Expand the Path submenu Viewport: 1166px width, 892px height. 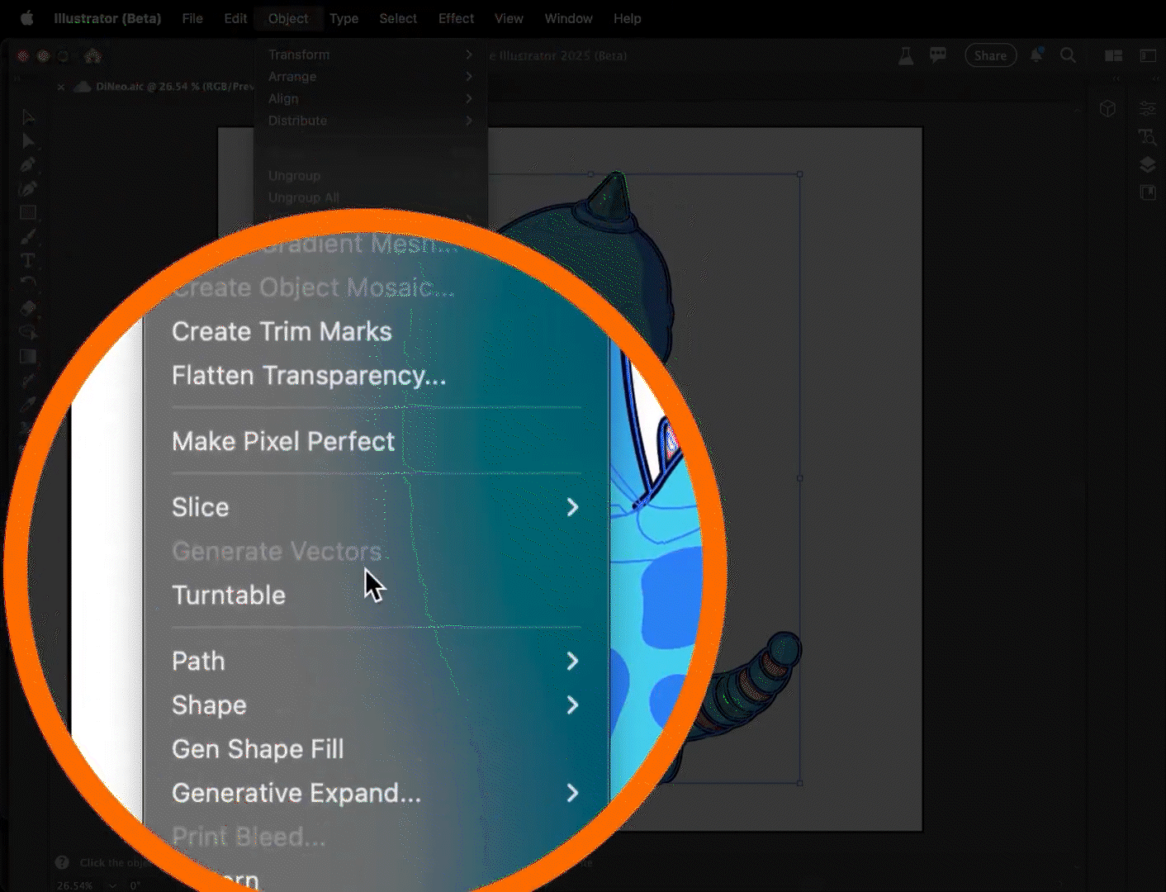coord(571,661)
